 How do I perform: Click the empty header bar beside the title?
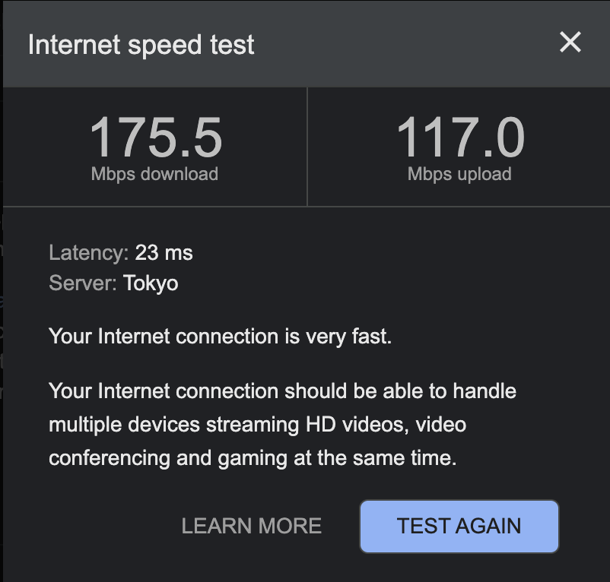[x=403, y=44]
